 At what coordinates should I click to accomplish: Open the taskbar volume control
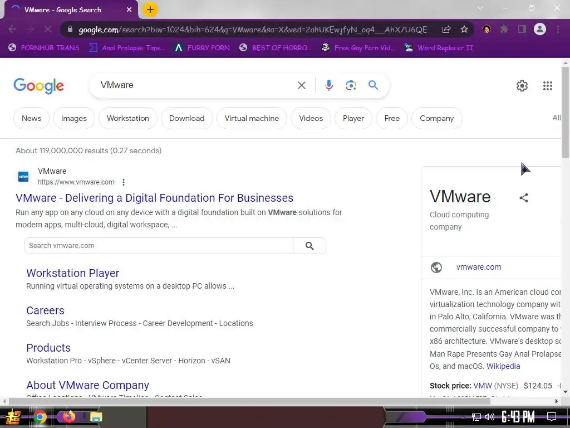pyautogui.click(x=490, y=417)
